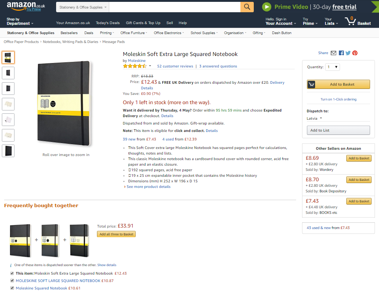Click the star rating for this notebook
The height and width of the screenshot is (295, 379).
[135, 66]
